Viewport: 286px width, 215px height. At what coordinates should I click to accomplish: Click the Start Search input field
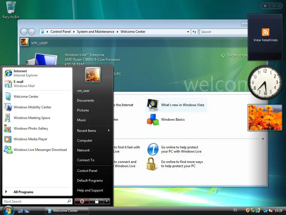(x=35, y=201)
